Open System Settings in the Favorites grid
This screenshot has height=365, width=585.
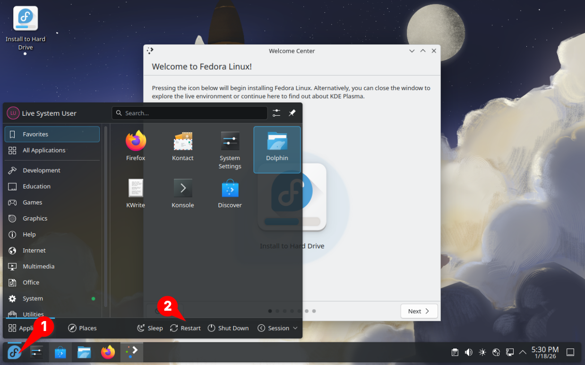[x=230, y=149]
